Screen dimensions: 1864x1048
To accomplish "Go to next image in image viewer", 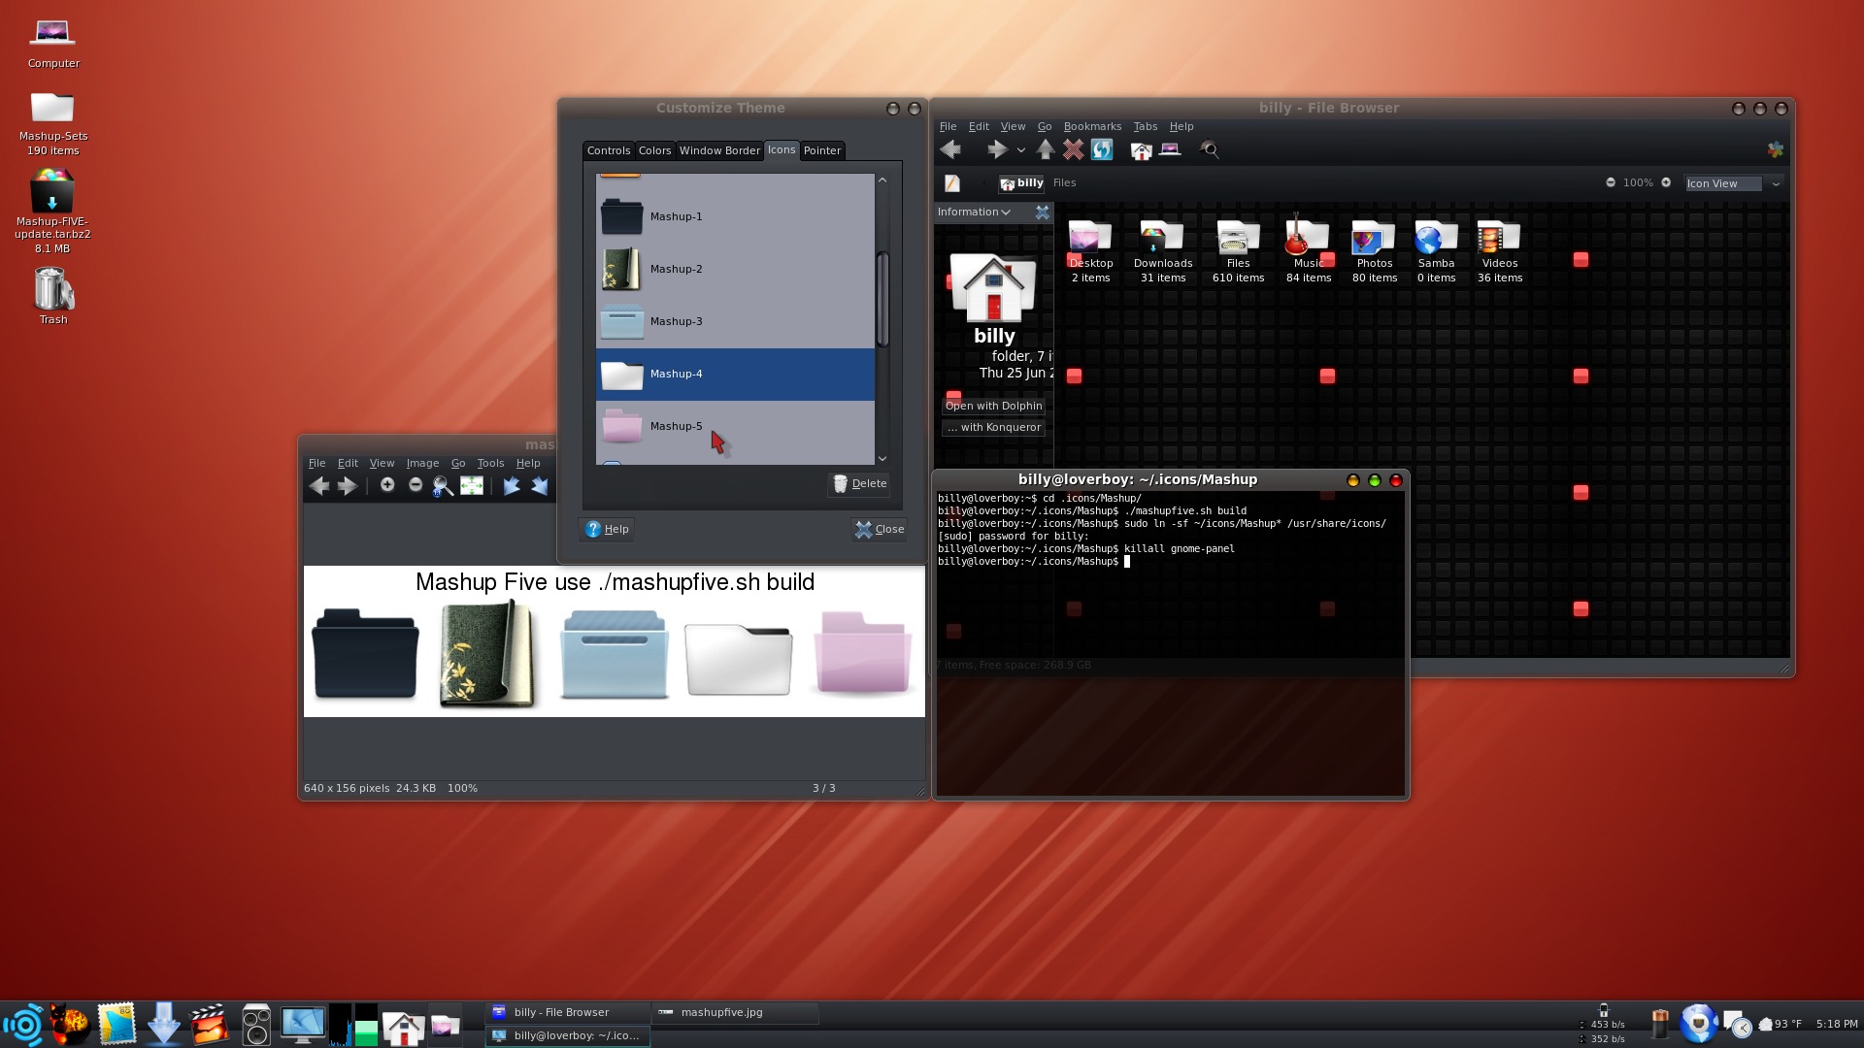I will (x=347, y=486).
